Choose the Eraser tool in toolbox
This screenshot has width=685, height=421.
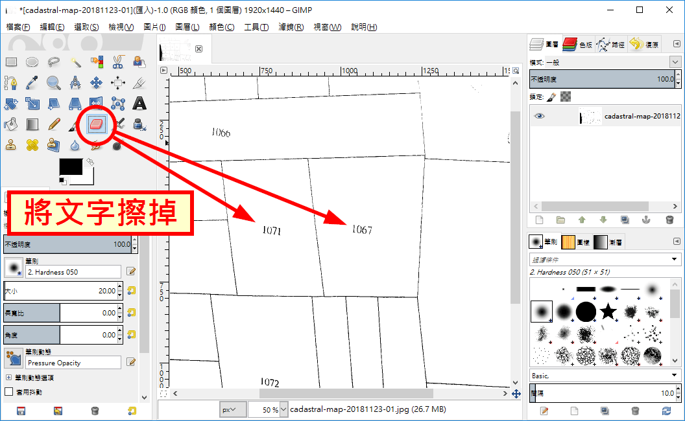96,124
